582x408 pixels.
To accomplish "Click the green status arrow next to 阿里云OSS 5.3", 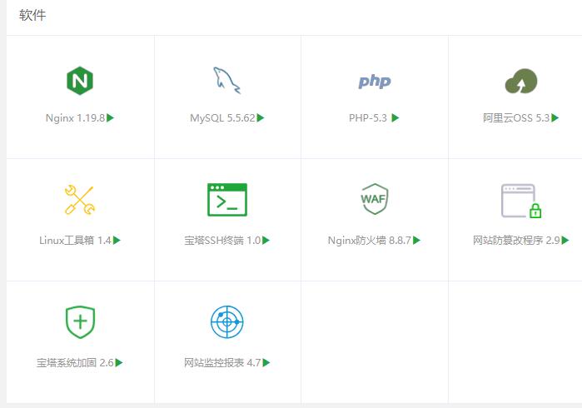I will [555, 118].
